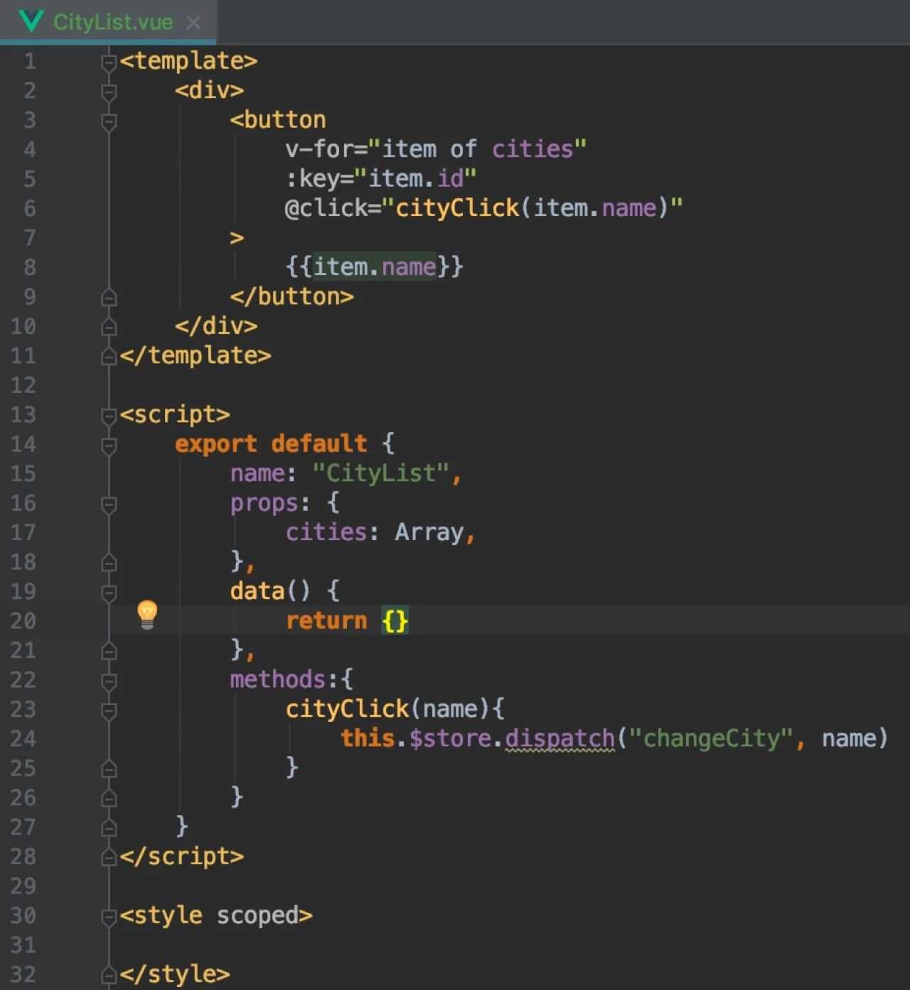Fold at closing </button> marker, line 9

click(109, 297)
